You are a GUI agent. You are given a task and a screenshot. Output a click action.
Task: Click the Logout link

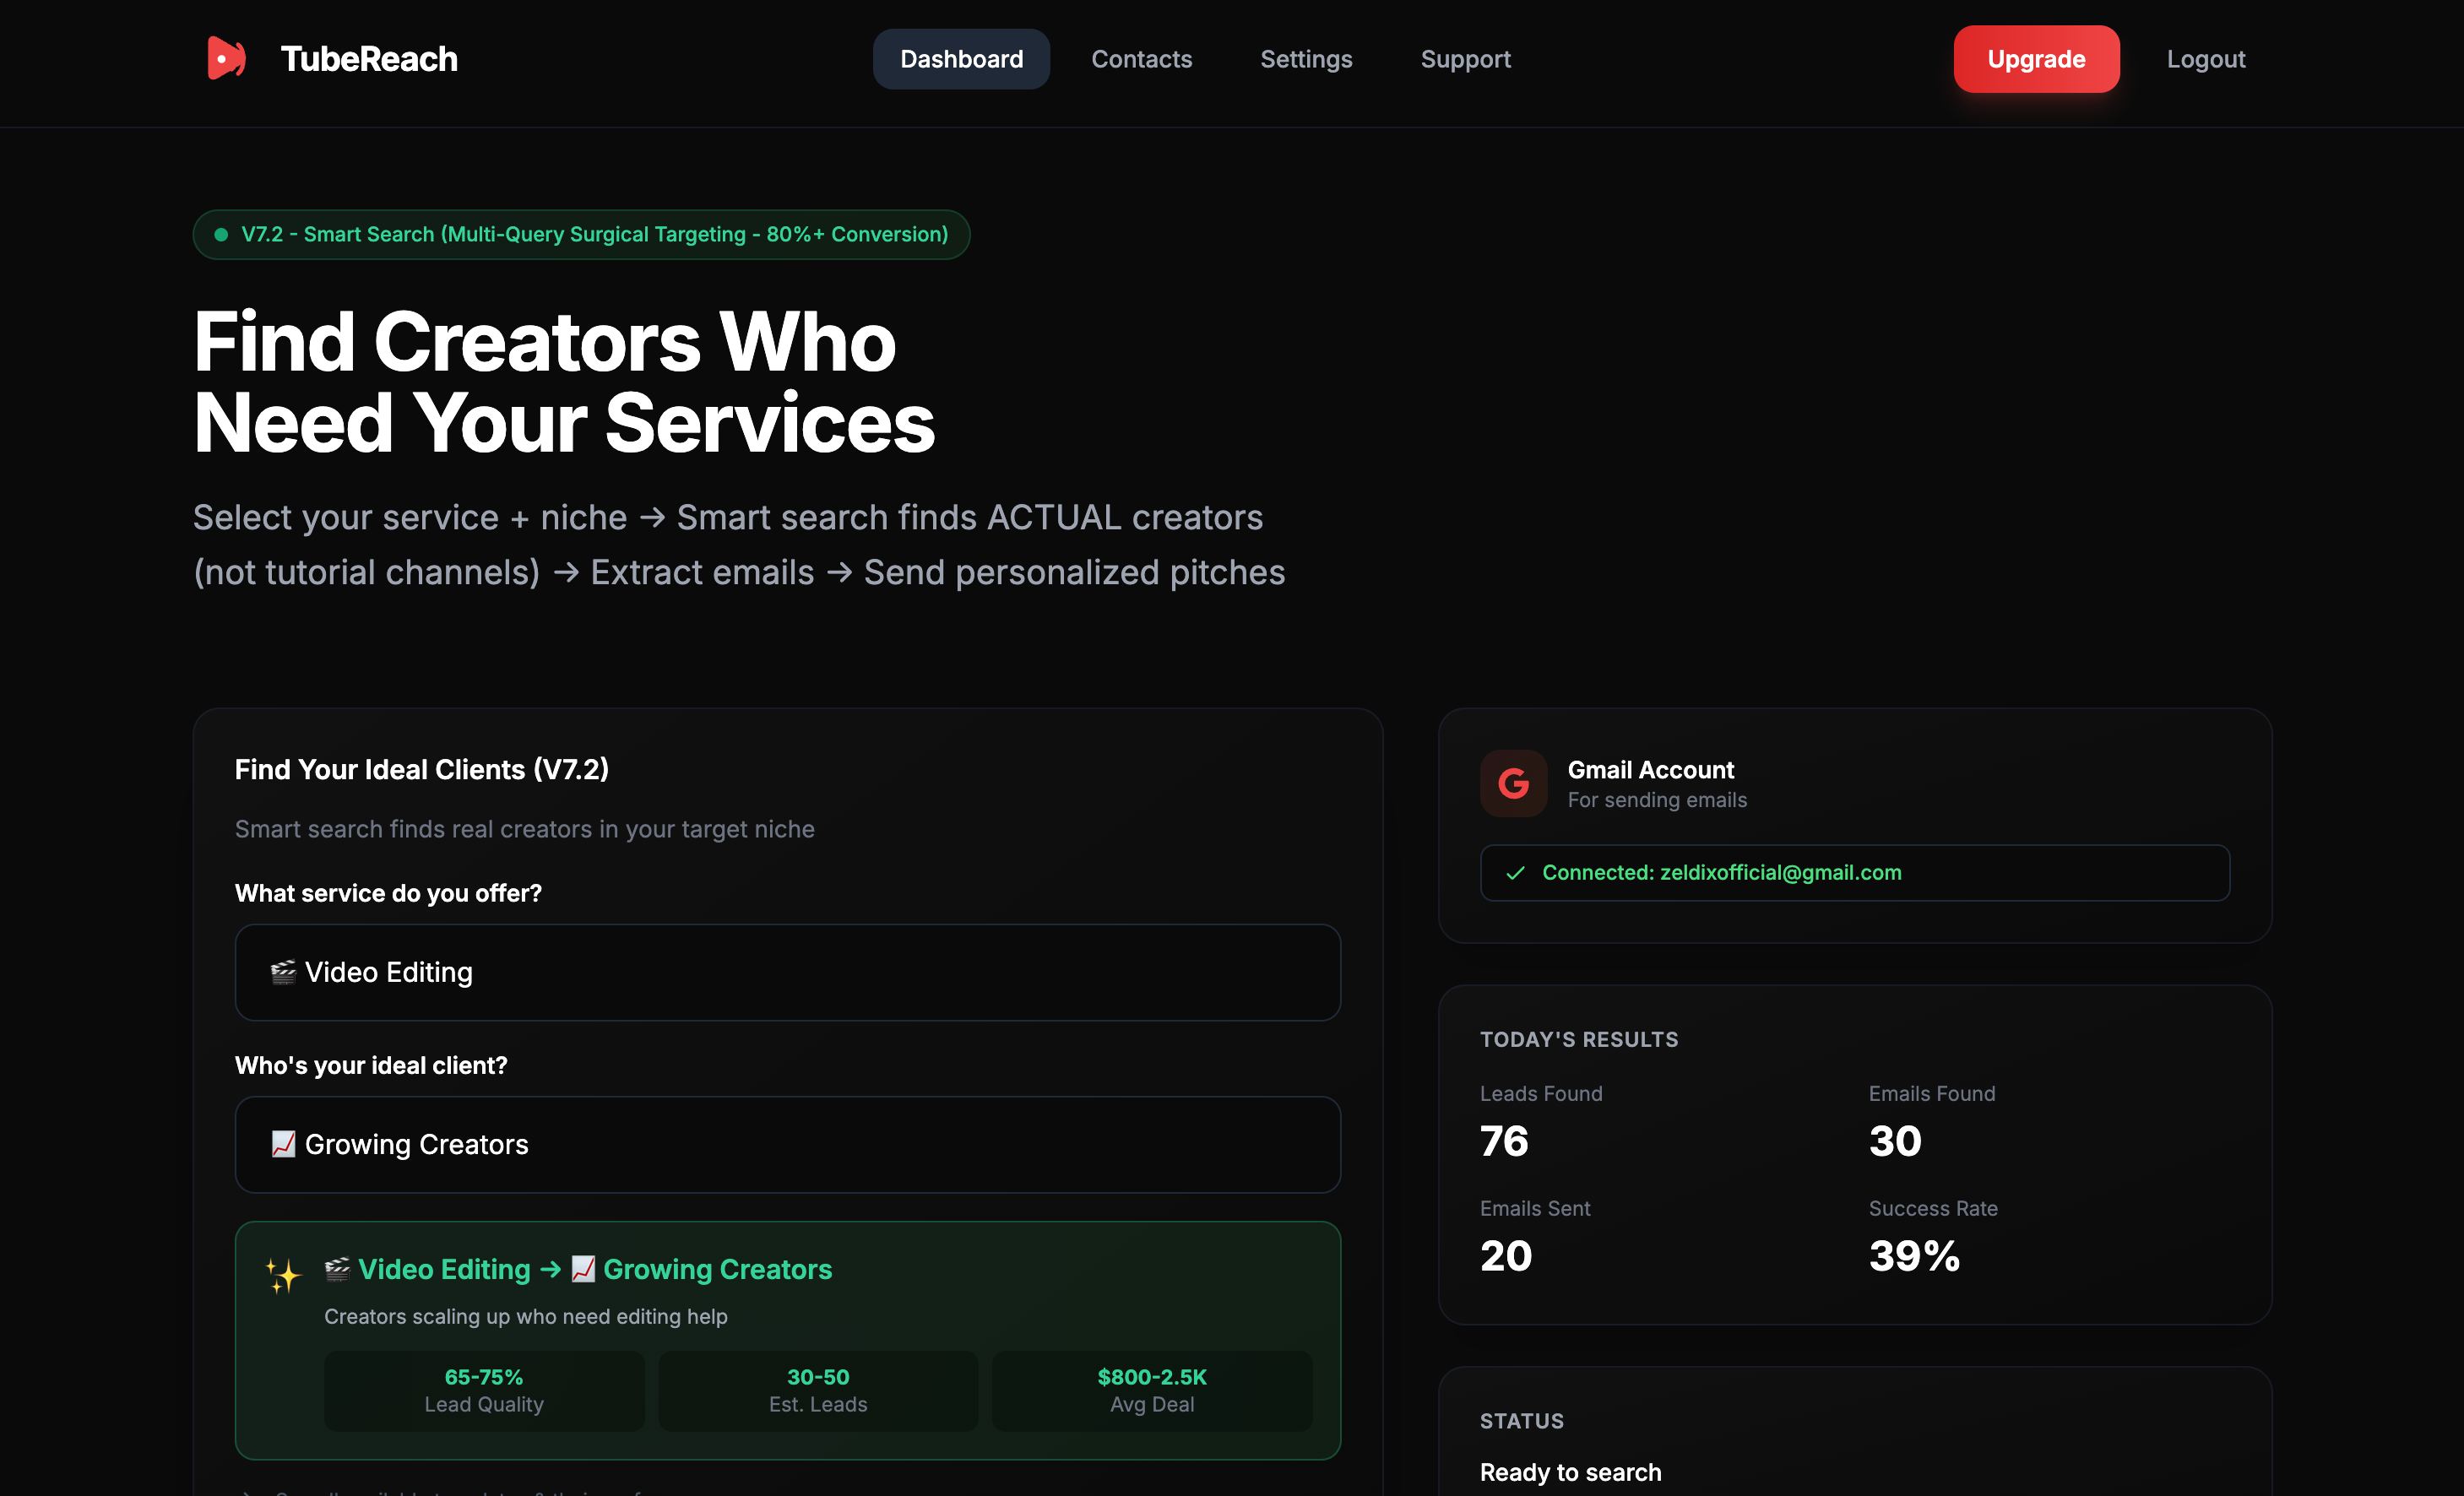click(x=2205, y=59)
